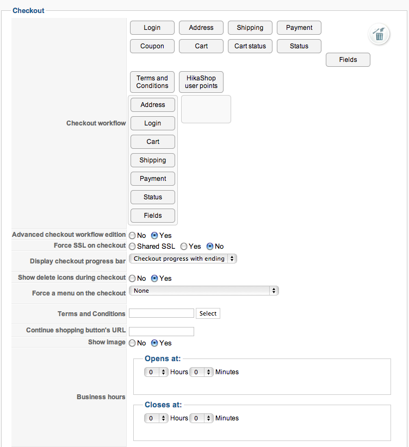The image size is (409, 447).
Task: Click the Coupon workflow block
Action: (152, 46)
